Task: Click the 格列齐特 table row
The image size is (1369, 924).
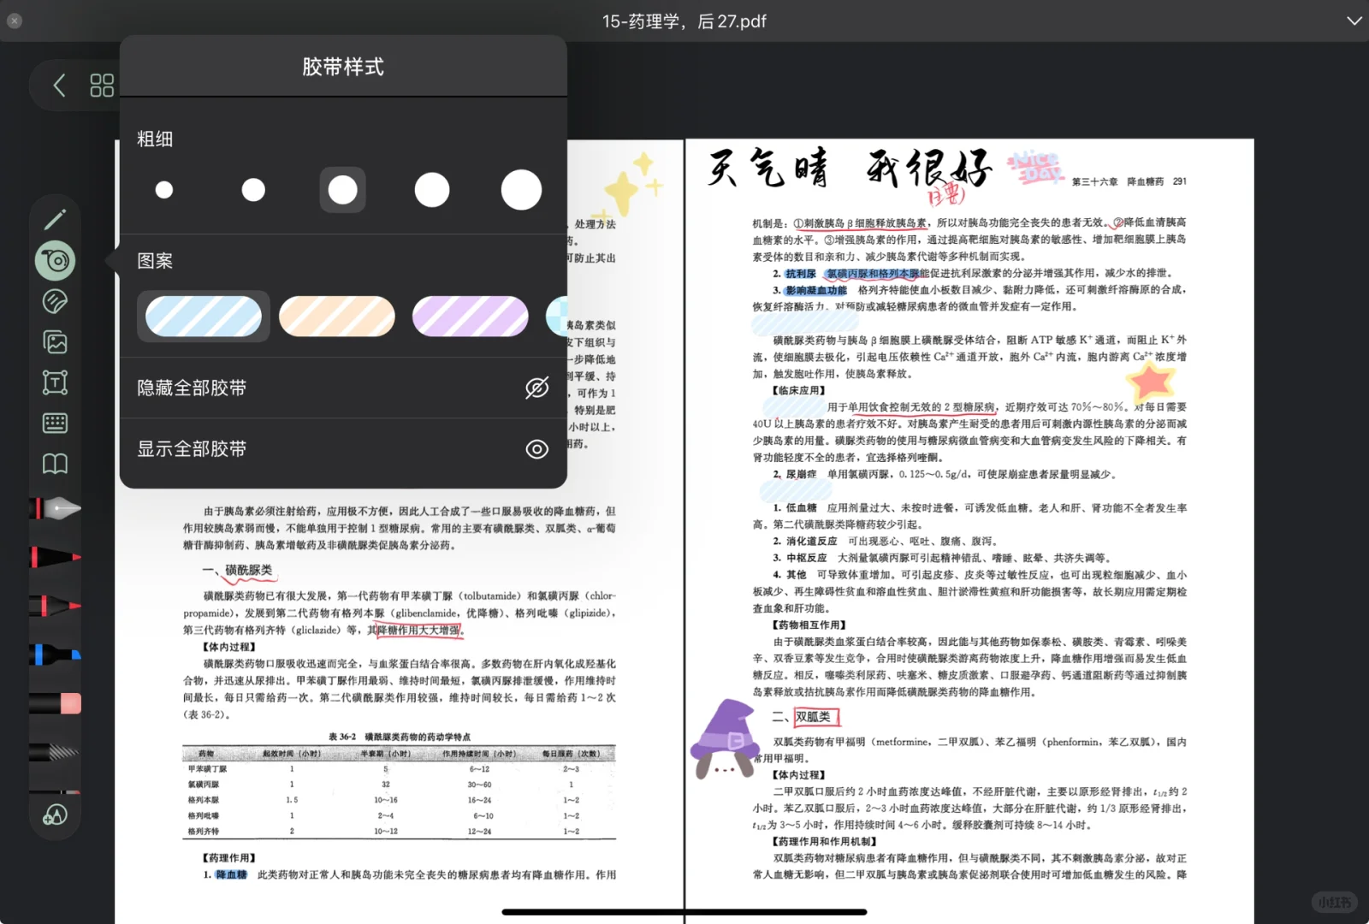Action: click(398, 831)
